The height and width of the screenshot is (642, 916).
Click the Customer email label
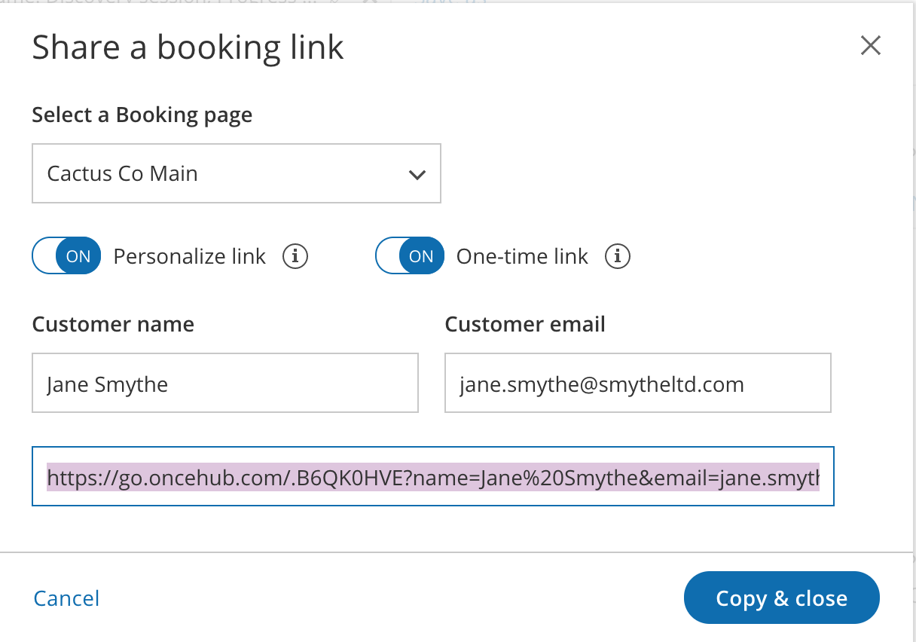coord(525,324)
